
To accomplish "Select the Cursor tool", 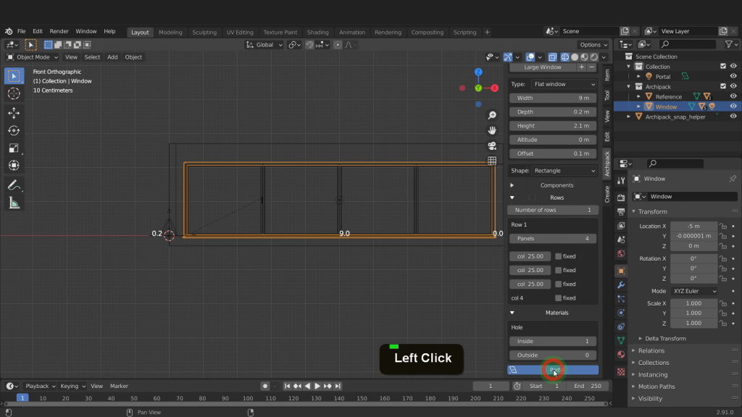I will [14, 94].
